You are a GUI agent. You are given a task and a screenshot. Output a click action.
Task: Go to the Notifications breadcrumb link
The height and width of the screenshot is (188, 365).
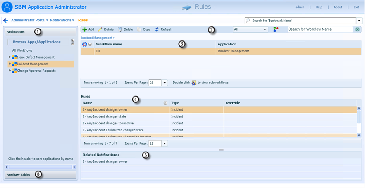[x=60, y=20]
